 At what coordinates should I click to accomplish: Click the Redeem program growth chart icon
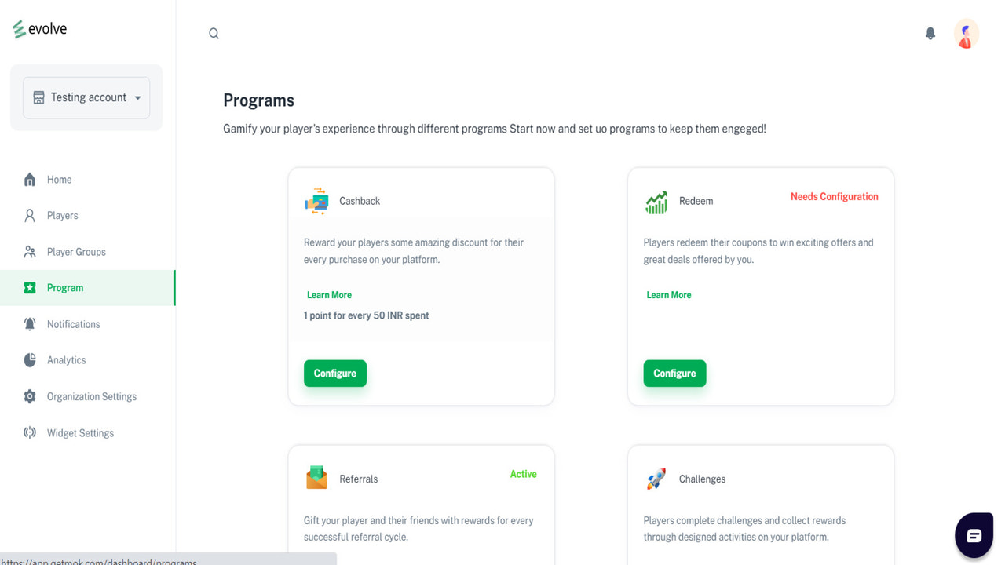coord(656,201)
